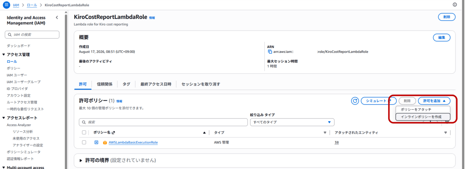
Task: Open IAM ユーザー in the sidebar
Action: click(17, 75)
